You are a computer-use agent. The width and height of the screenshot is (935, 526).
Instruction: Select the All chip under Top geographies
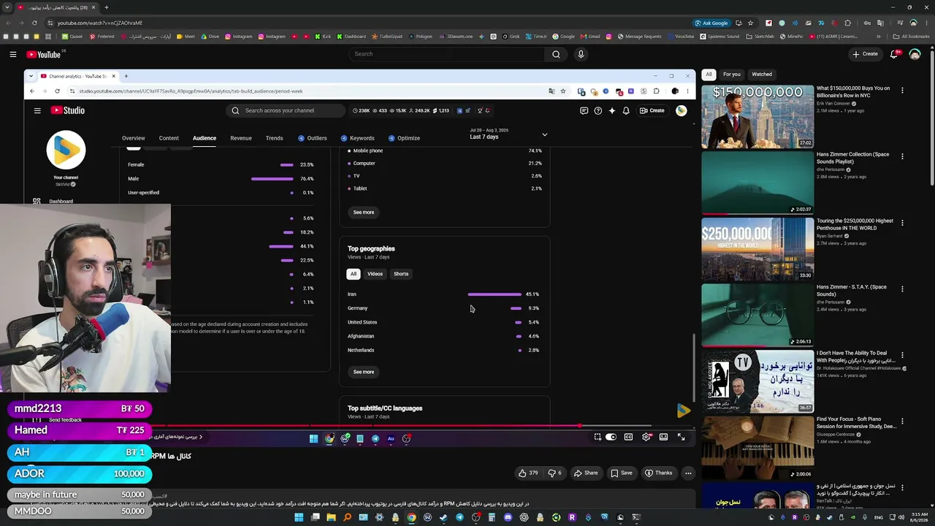coord(353,274)
